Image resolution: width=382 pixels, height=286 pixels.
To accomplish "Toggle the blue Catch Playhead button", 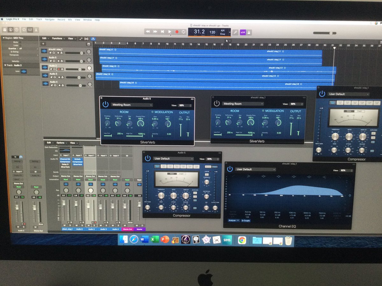I will (93, 39).
